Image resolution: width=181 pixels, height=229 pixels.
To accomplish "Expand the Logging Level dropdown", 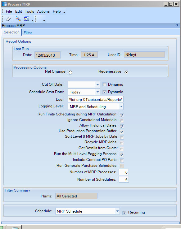I will click(x=121, y=106).
